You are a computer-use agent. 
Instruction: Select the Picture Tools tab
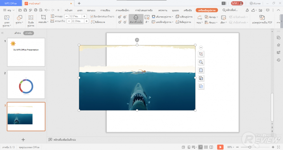pos(207,10)
